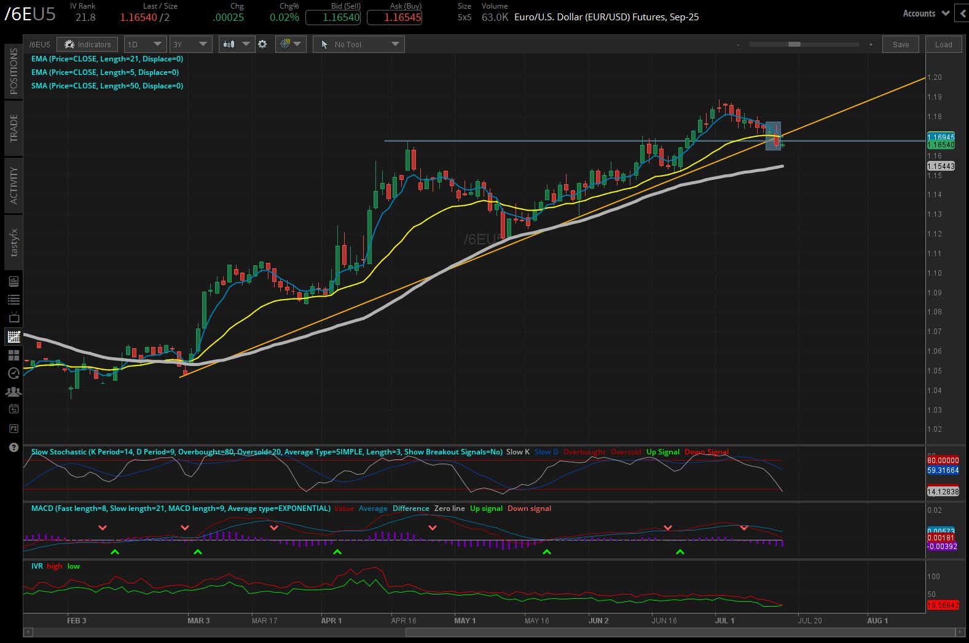Open the watchlist list icon in sidebar
This screenshot has width=969, height=643.
pyautogui.click(x=14, y=300)
